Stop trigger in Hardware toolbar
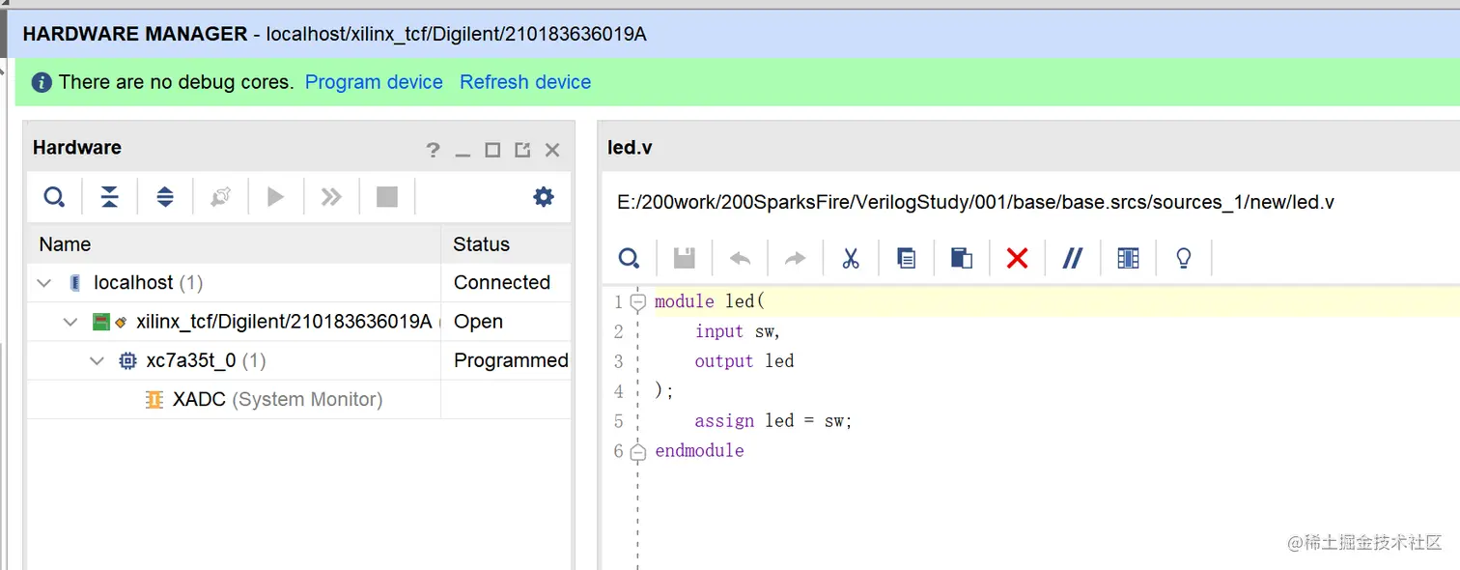The image size is (1460, 570). [387, 197]
